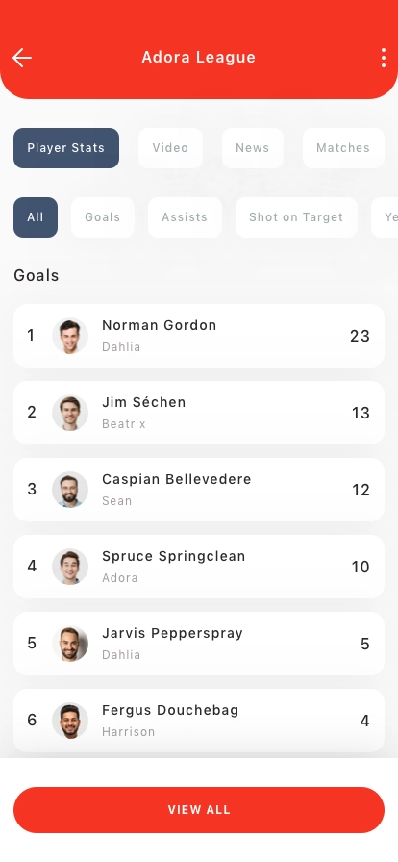Switch to the Video tab
The height and width of the screenshot is (862, 398).
click(x=170, y=148)
